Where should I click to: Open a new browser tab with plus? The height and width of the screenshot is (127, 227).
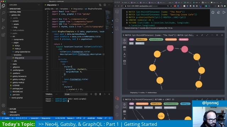coord(221,2)
